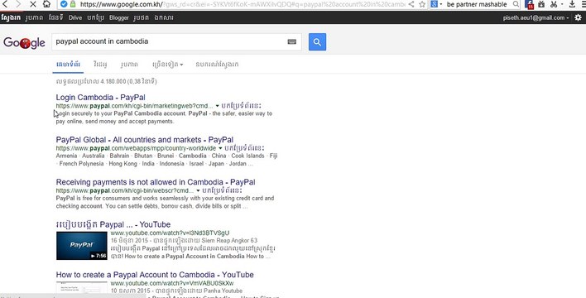Click the results count text showing 4.180.000
The width and height of the screenshot is (586, 298).
pyautogui.click(x=107, y=81)
